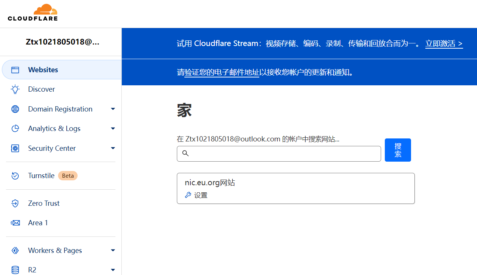Click the 在 Ztx1021805018@outlook.com search label
This screenshot has height=275, width=477.
click(x=258, y=139)
